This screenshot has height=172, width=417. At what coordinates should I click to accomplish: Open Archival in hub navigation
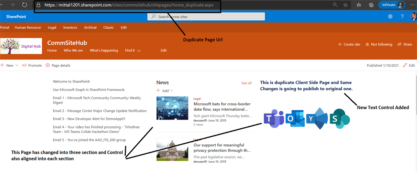point(90,27)
